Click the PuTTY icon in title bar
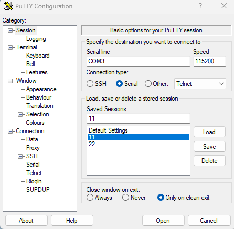234x229 pixels. pos(8,6)
